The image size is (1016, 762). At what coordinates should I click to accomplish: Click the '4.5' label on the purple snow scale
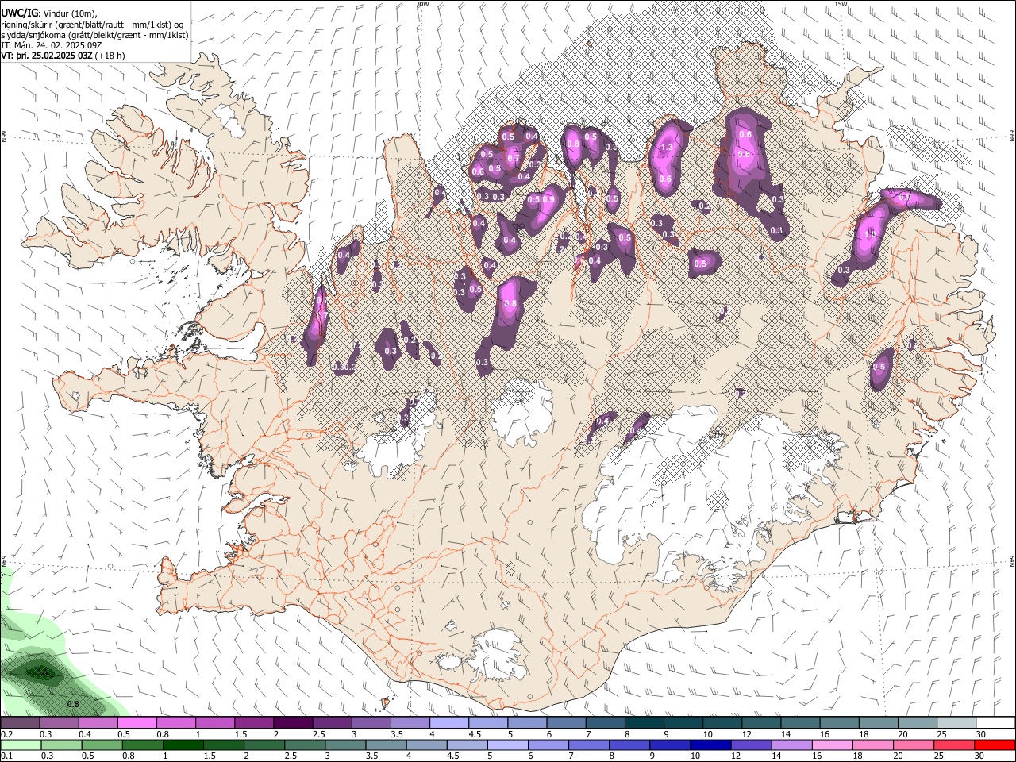[475, 734]
